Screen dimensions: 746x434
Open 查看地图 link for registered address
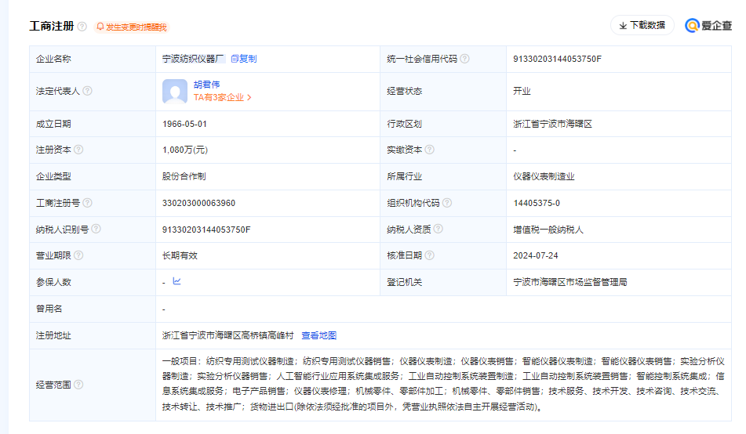[x=318, y=335]
